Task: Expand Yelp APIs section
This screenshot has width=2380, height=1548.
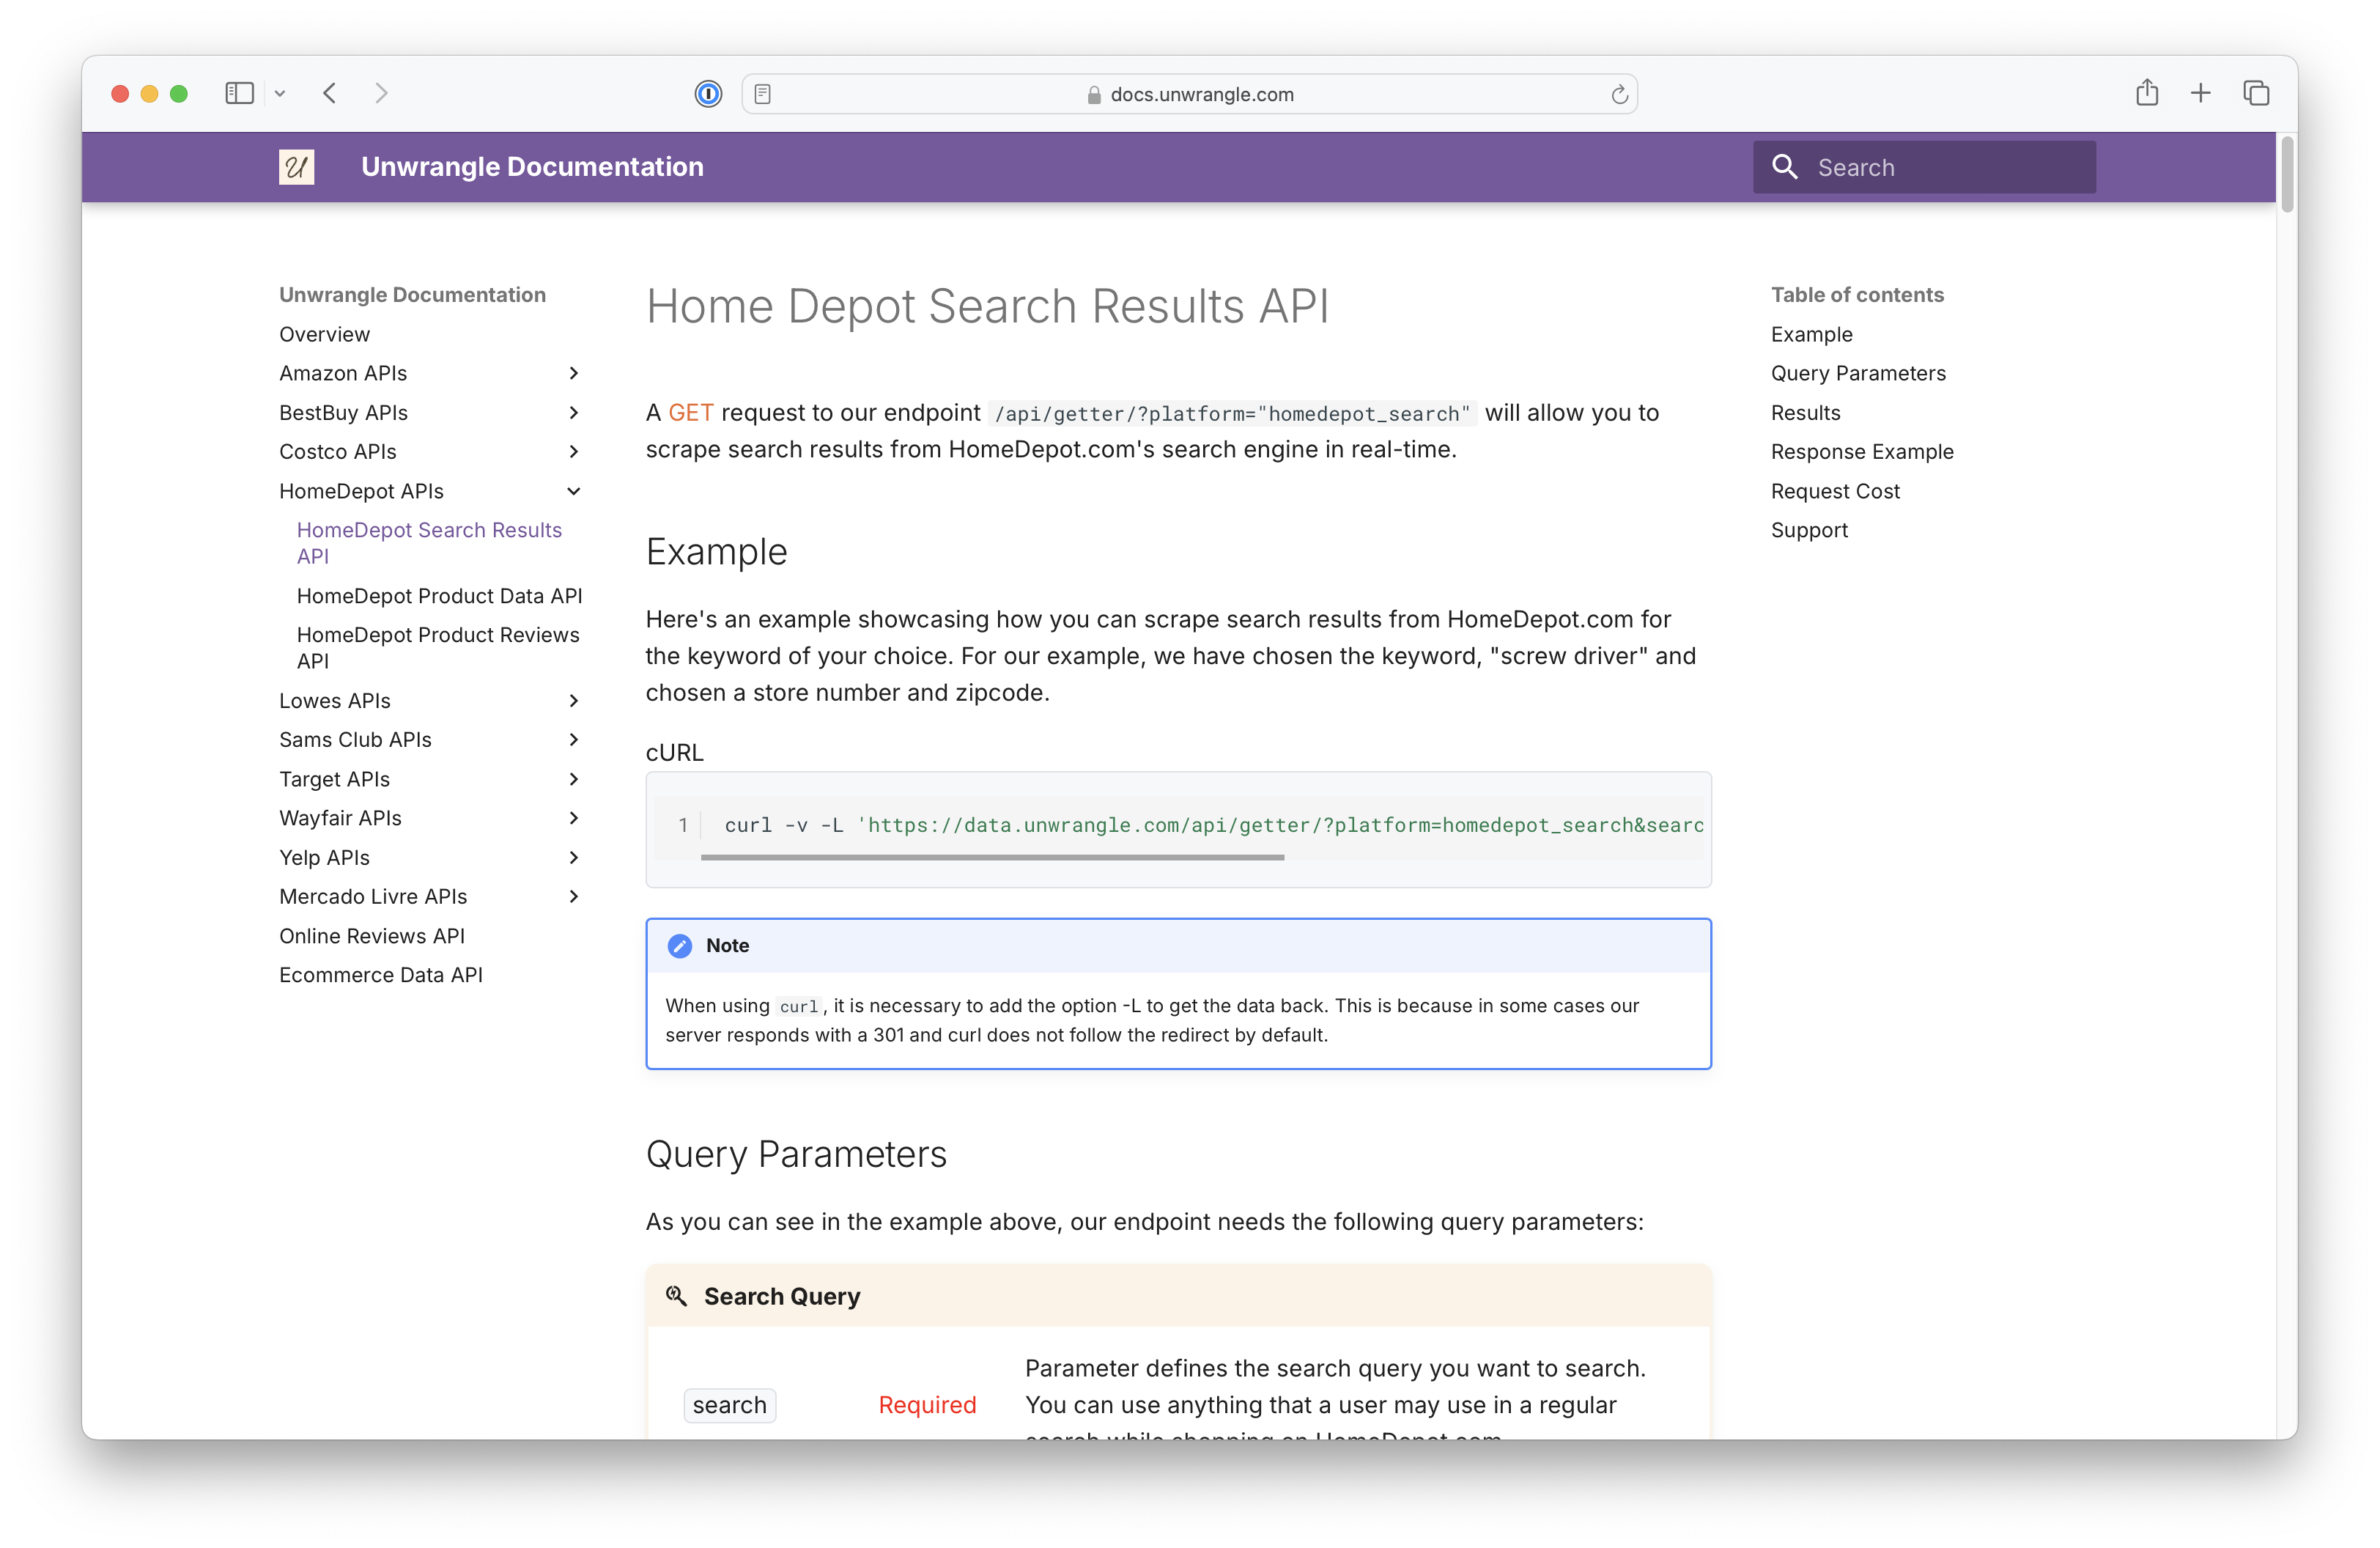Action: [x=574, y=858]
